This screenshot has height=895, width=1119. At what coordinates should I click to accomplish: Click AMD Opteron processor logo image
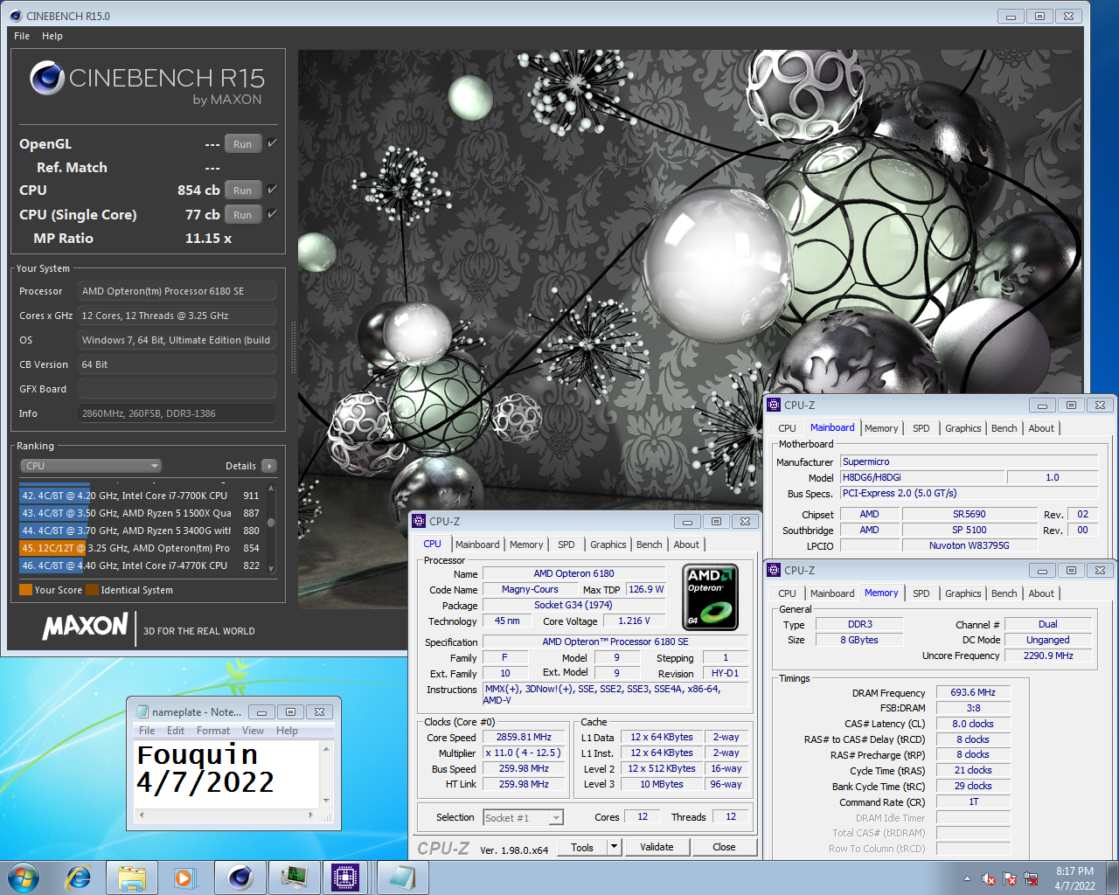[711, 597]
